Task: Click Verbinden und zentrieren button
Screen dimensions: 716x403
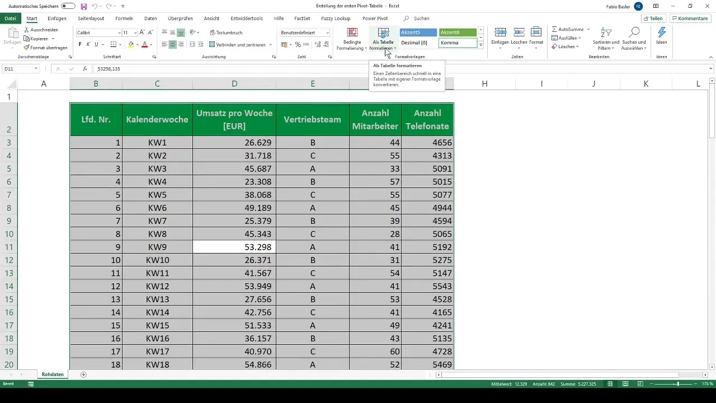Action: click(x=237, y=44)
